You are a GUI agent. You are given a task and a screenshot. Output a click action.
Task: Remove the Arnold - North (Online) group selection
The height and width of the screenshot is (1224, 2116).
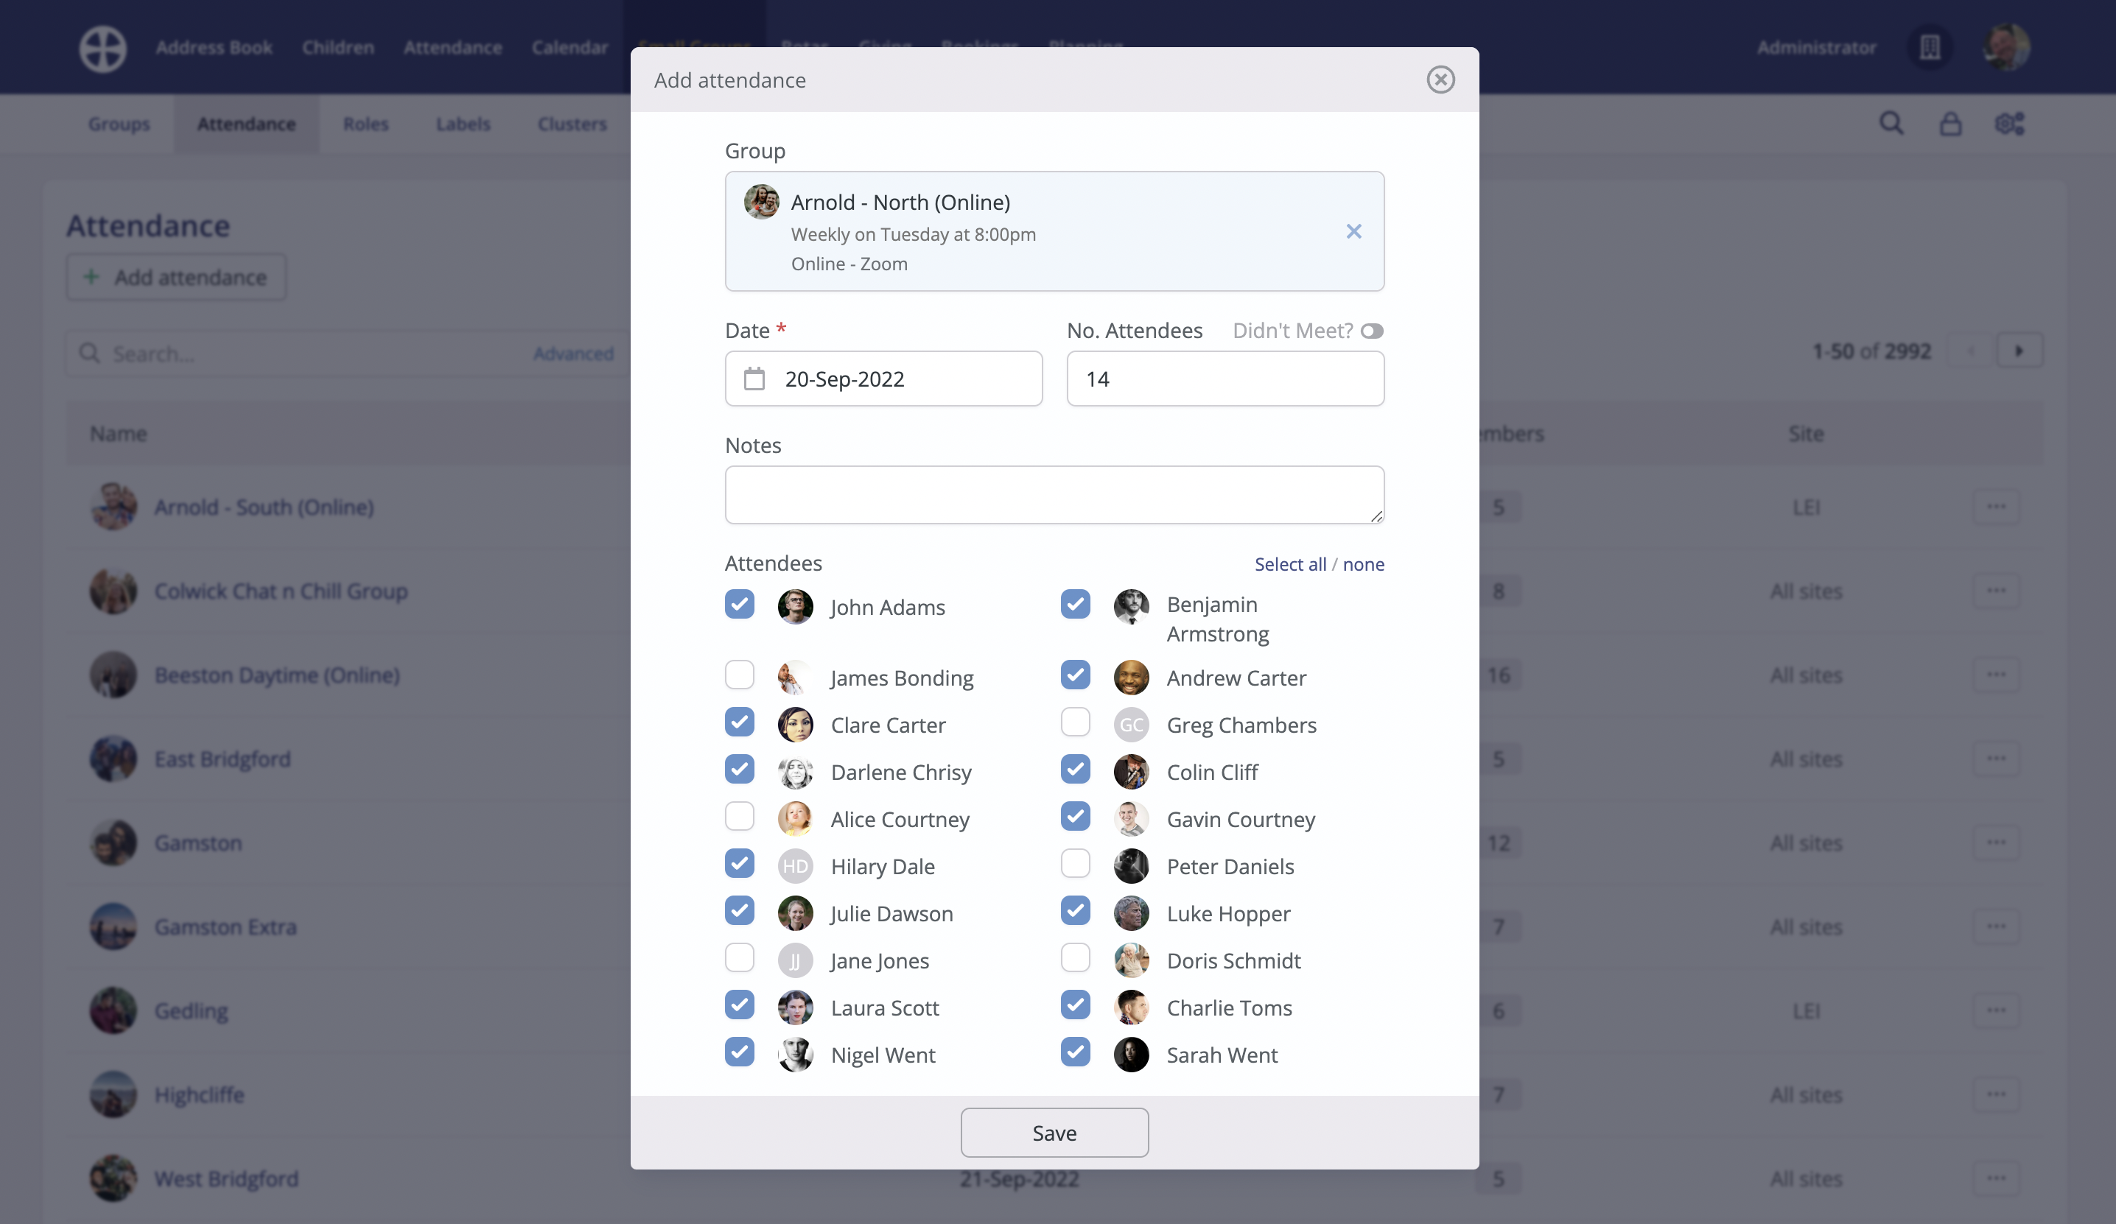point(1353,232)
